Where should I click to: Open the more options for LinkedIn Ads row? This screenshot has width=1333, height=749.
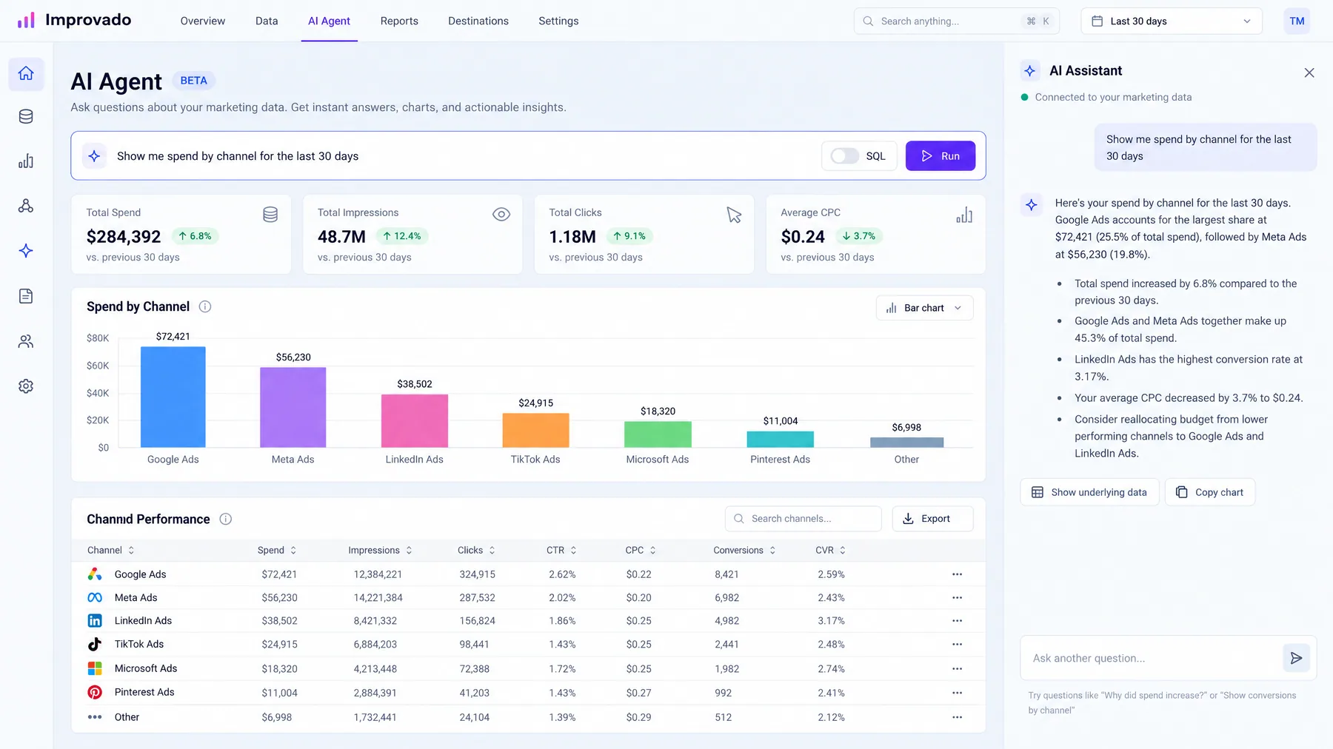tap(957, 621)
